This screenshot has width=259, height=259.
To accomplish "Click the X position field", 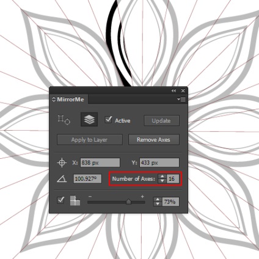I will click(x=100, y=162).
